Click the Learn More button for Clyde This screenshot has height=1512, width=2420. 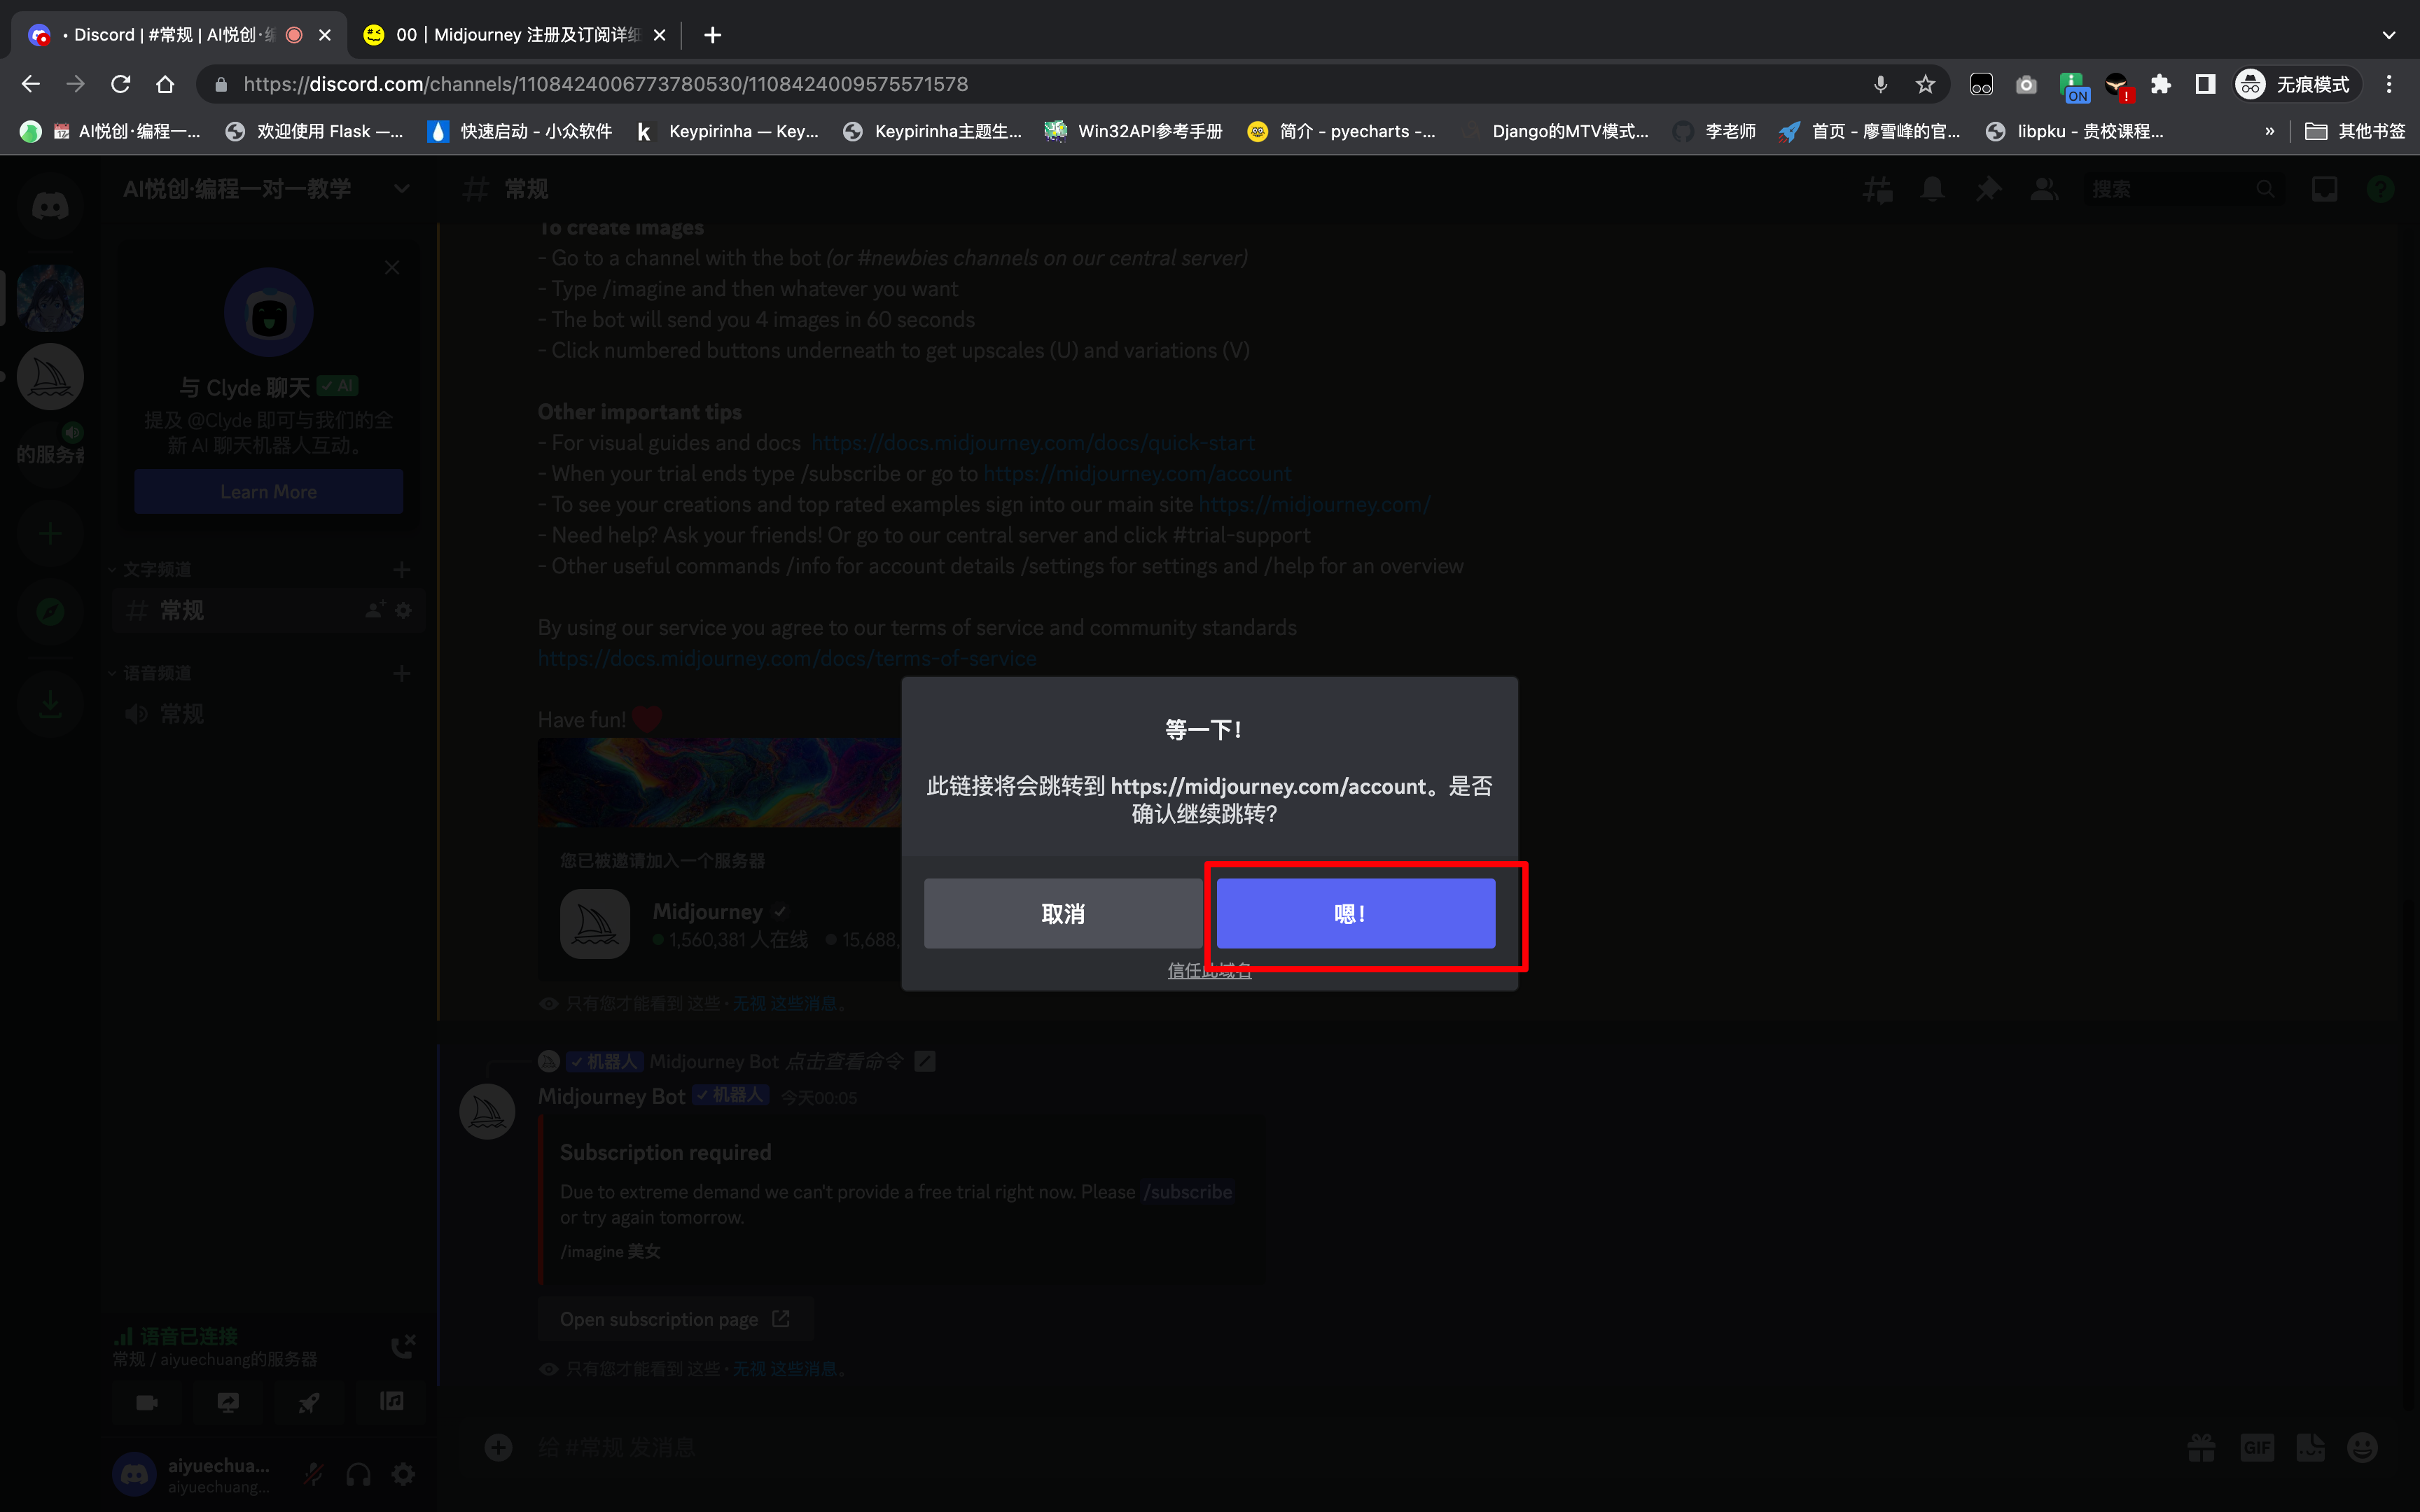tap(268, 491)
